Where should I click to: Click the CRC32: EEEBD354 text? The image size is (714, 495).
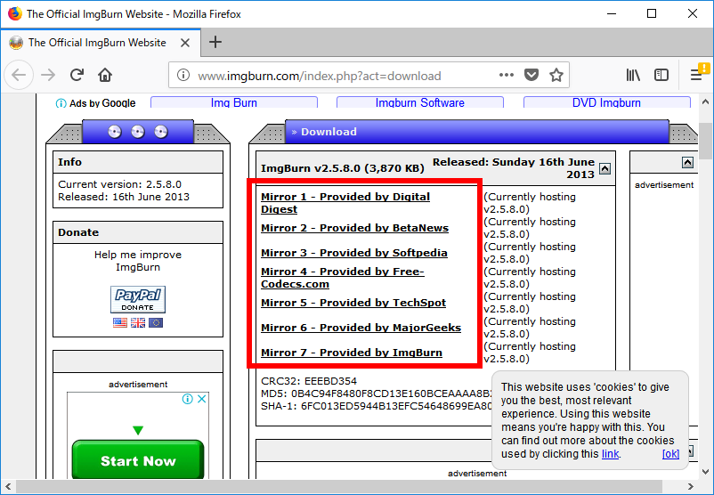(x=309, y=381)
